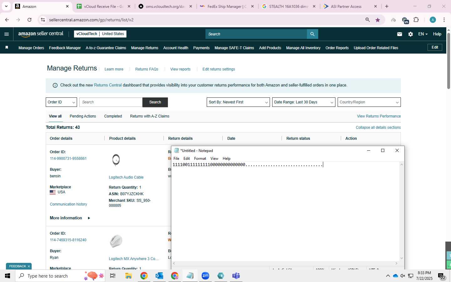Open the messages envelope icon
Screen dimensions: 451x282
[400, 34]
